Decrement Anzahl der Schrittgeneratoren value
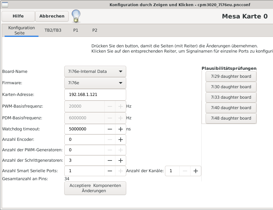Screen dimensions: 273x210 click(x=110, y=160)
